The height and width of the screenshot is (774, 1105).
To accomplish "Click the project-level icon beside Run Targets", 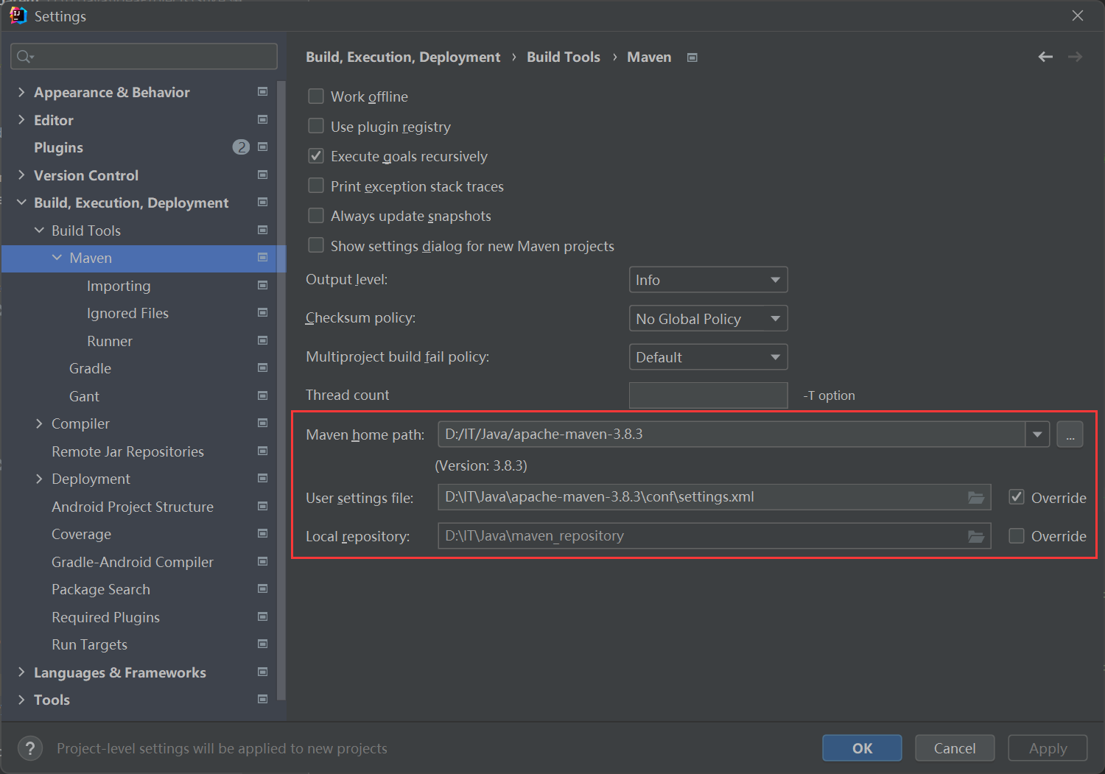I will tap(262, 644).
